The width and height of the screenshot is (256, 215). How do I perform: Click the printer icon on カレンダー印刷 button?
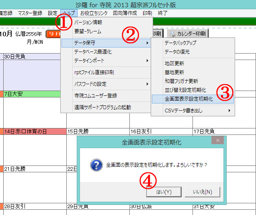pyautogui.click(x=172, y=33)
